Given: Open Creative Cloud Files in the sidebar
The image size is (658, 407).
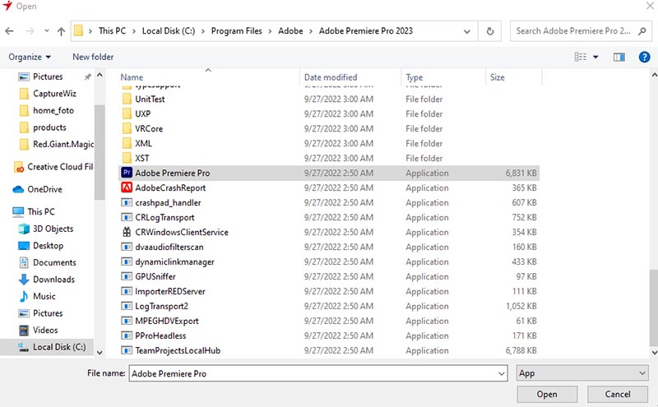Looking at the screenshot, I should tap(60, 167).
